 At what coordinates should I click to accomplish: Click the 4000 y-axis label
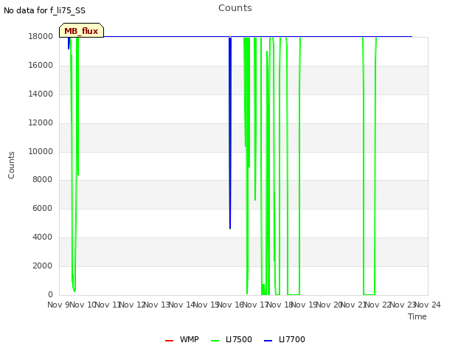click(43, 237)
